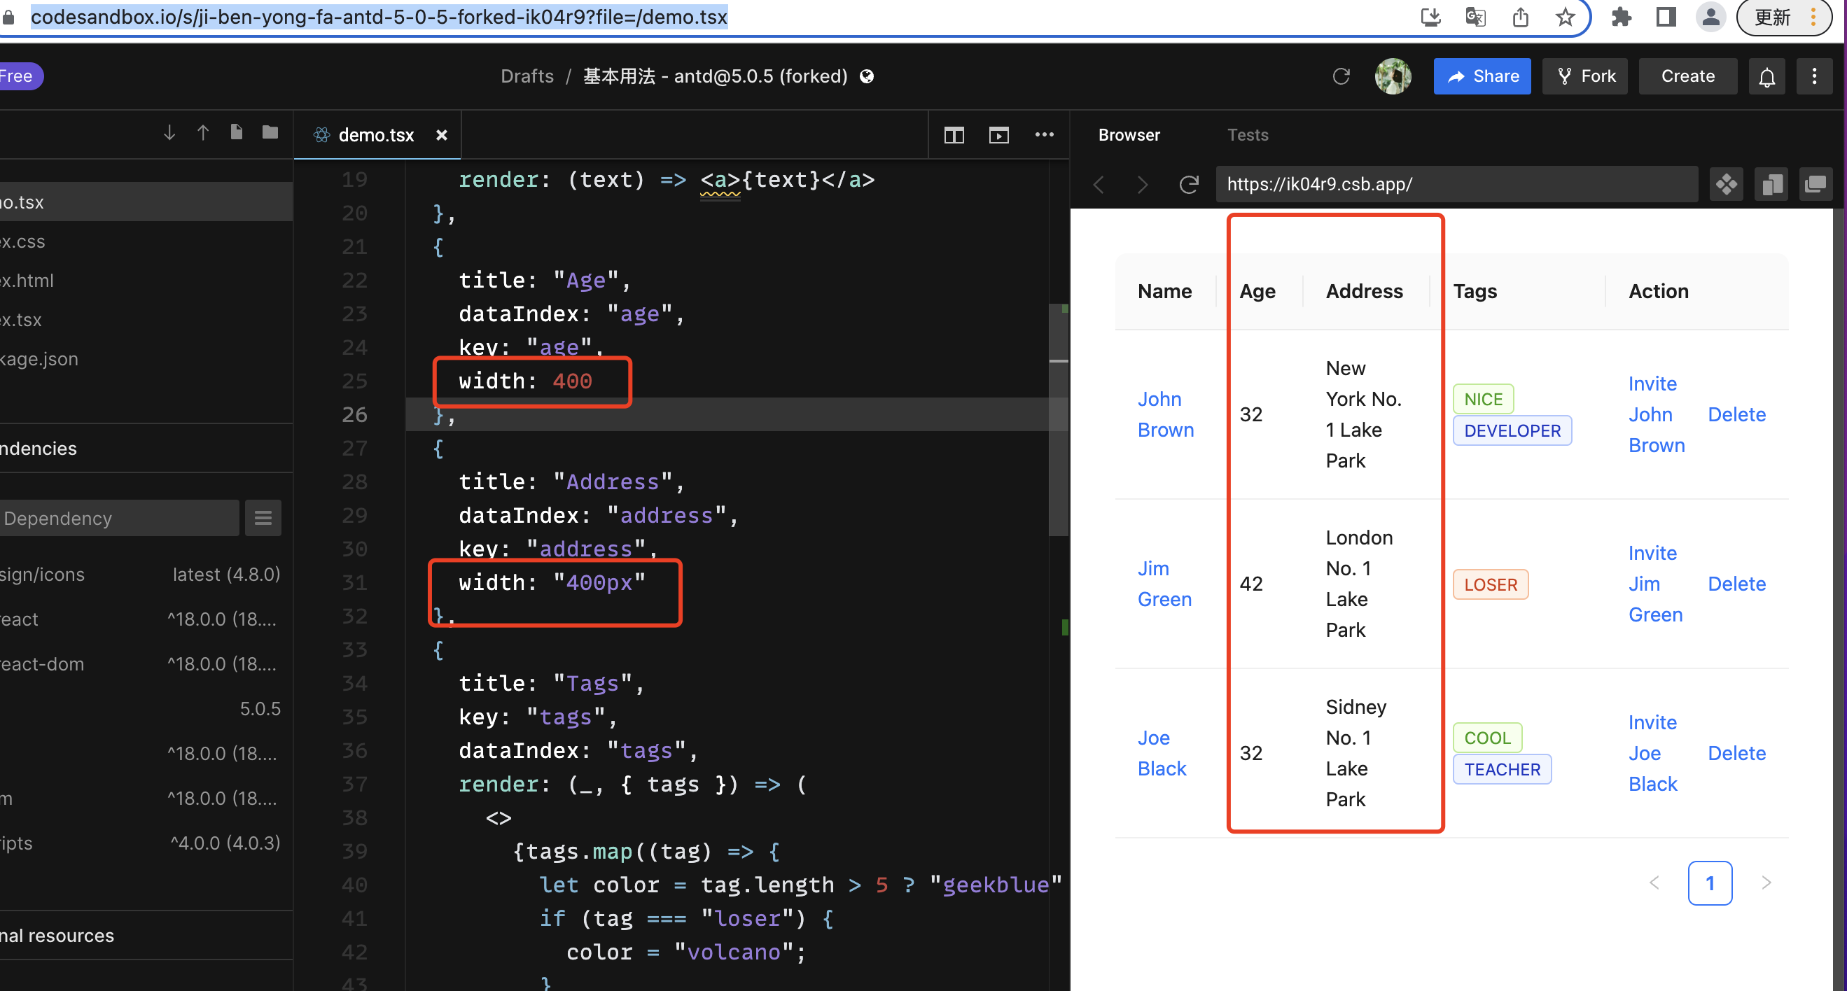
Task: Open the sandbox options menu at top right
Action: click(x=1815, y=76)
